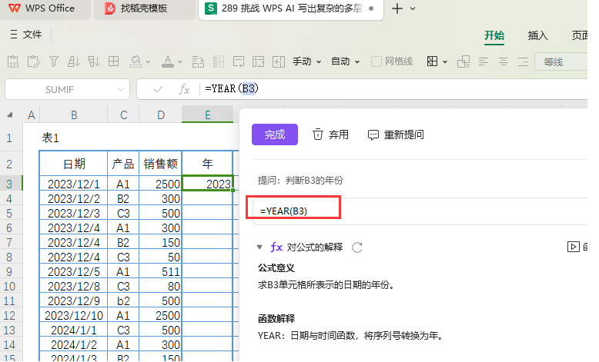
Task: Select row 5 header
Action: tap(9, 213)
